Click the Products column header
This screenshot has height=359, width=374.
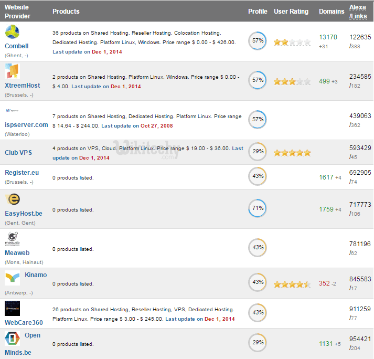click(66, 12)
